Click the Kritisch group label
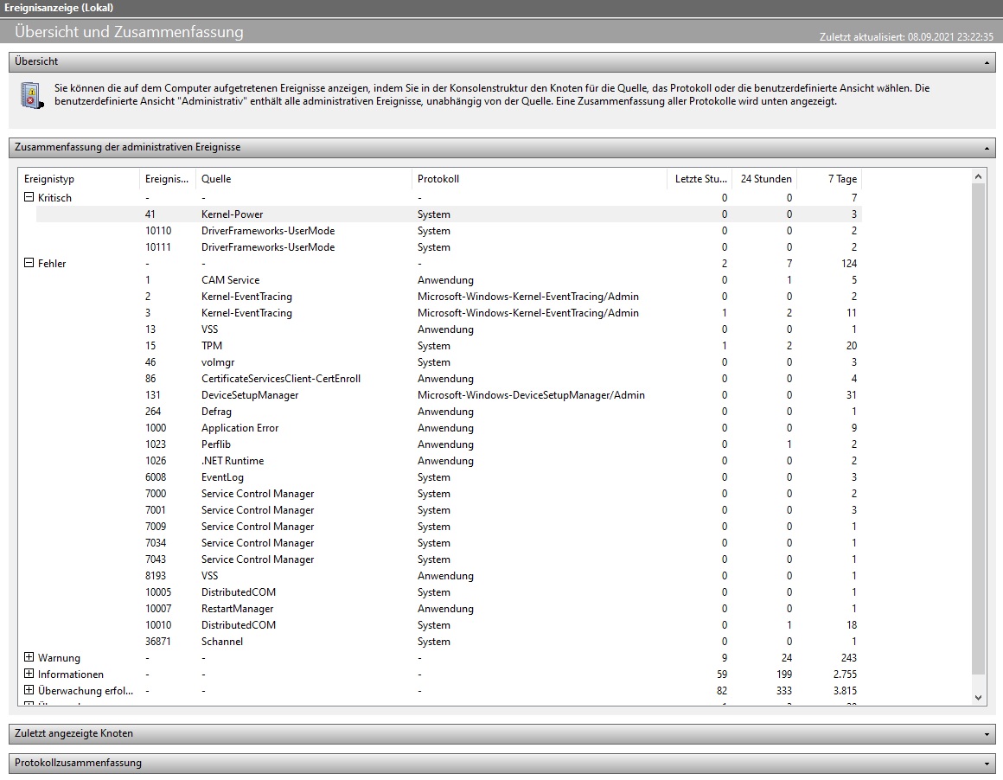This screenshot has height=780, width=1003. point(54,198)
